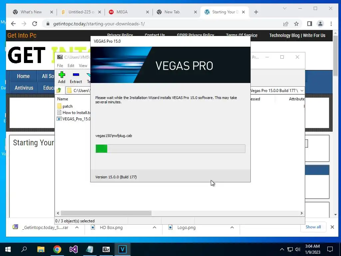
Task: Open the 7-Zip View menu
Action: [83, 66]
